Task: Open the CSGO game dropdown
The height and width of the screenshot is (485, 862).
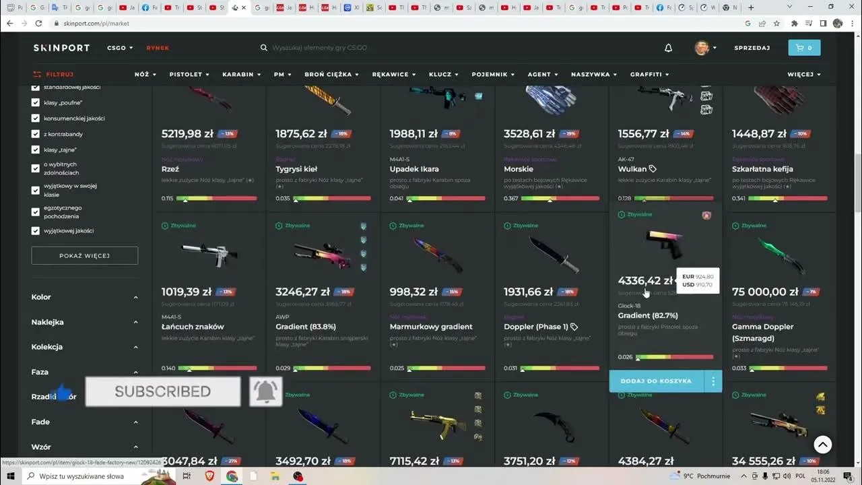Action: 120,48
